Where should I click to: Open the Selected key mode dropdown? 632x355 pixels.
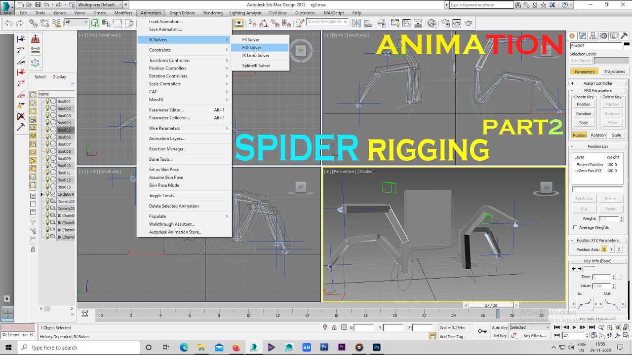click(530, 327)
